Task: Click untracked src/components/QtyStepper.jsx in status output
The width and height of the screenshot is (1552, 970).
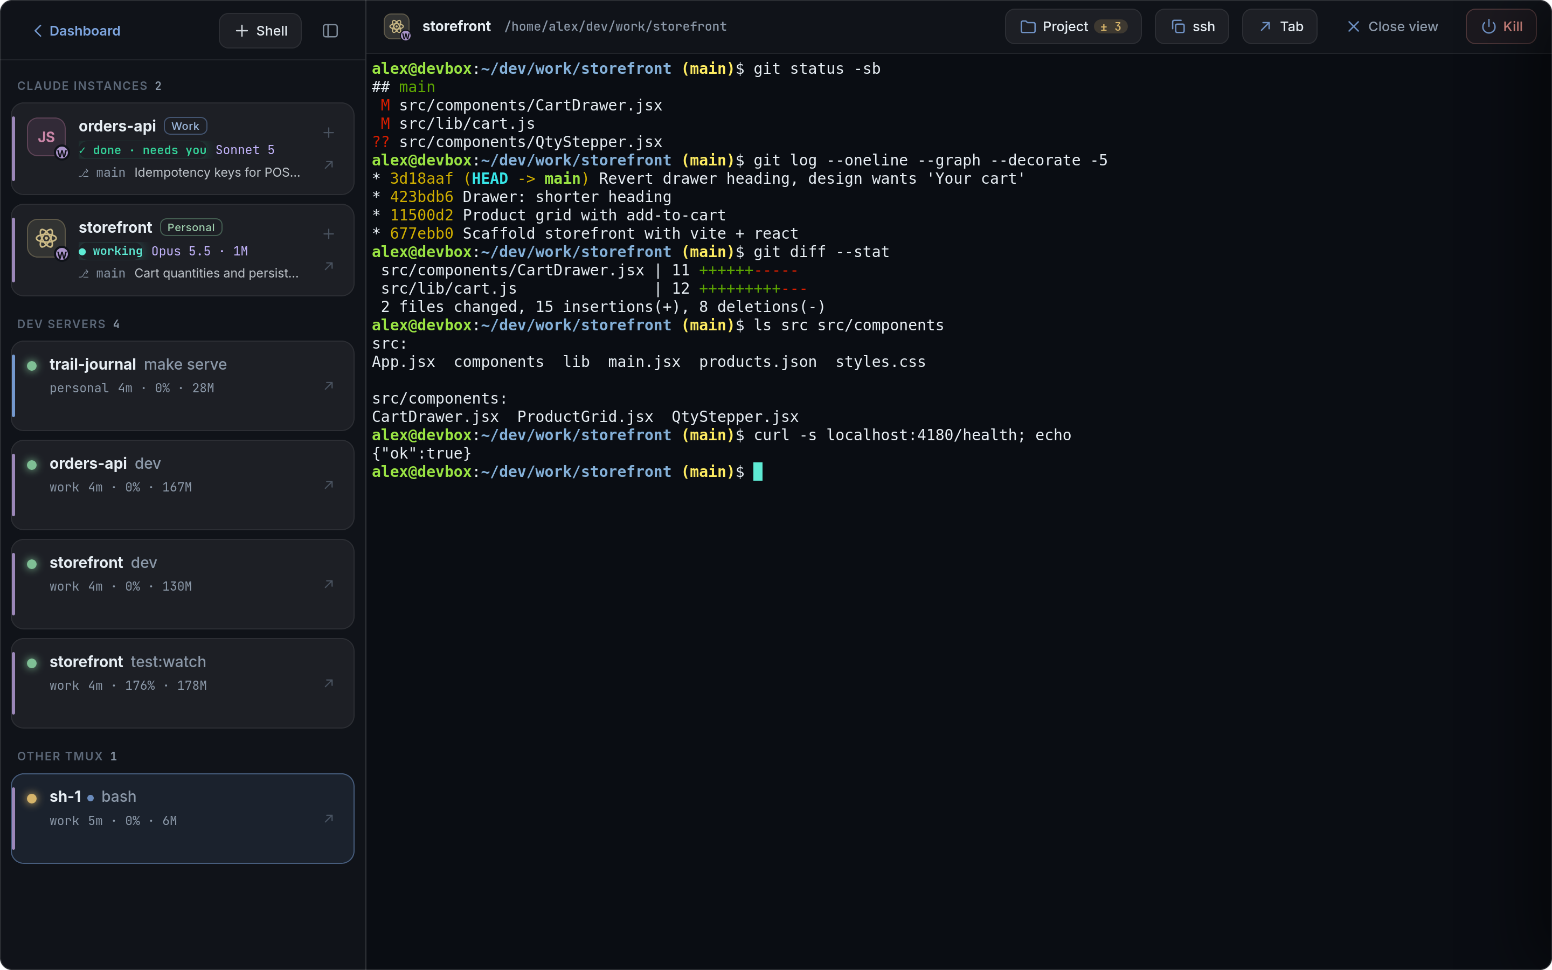Action: (x=530, y=142)
